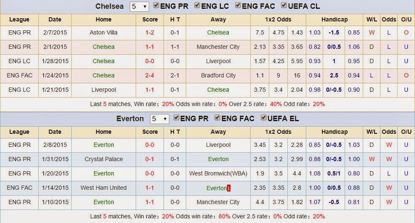Open Everton match count dropdown
This screenshot has width=415, height=223.
(159, 119)
